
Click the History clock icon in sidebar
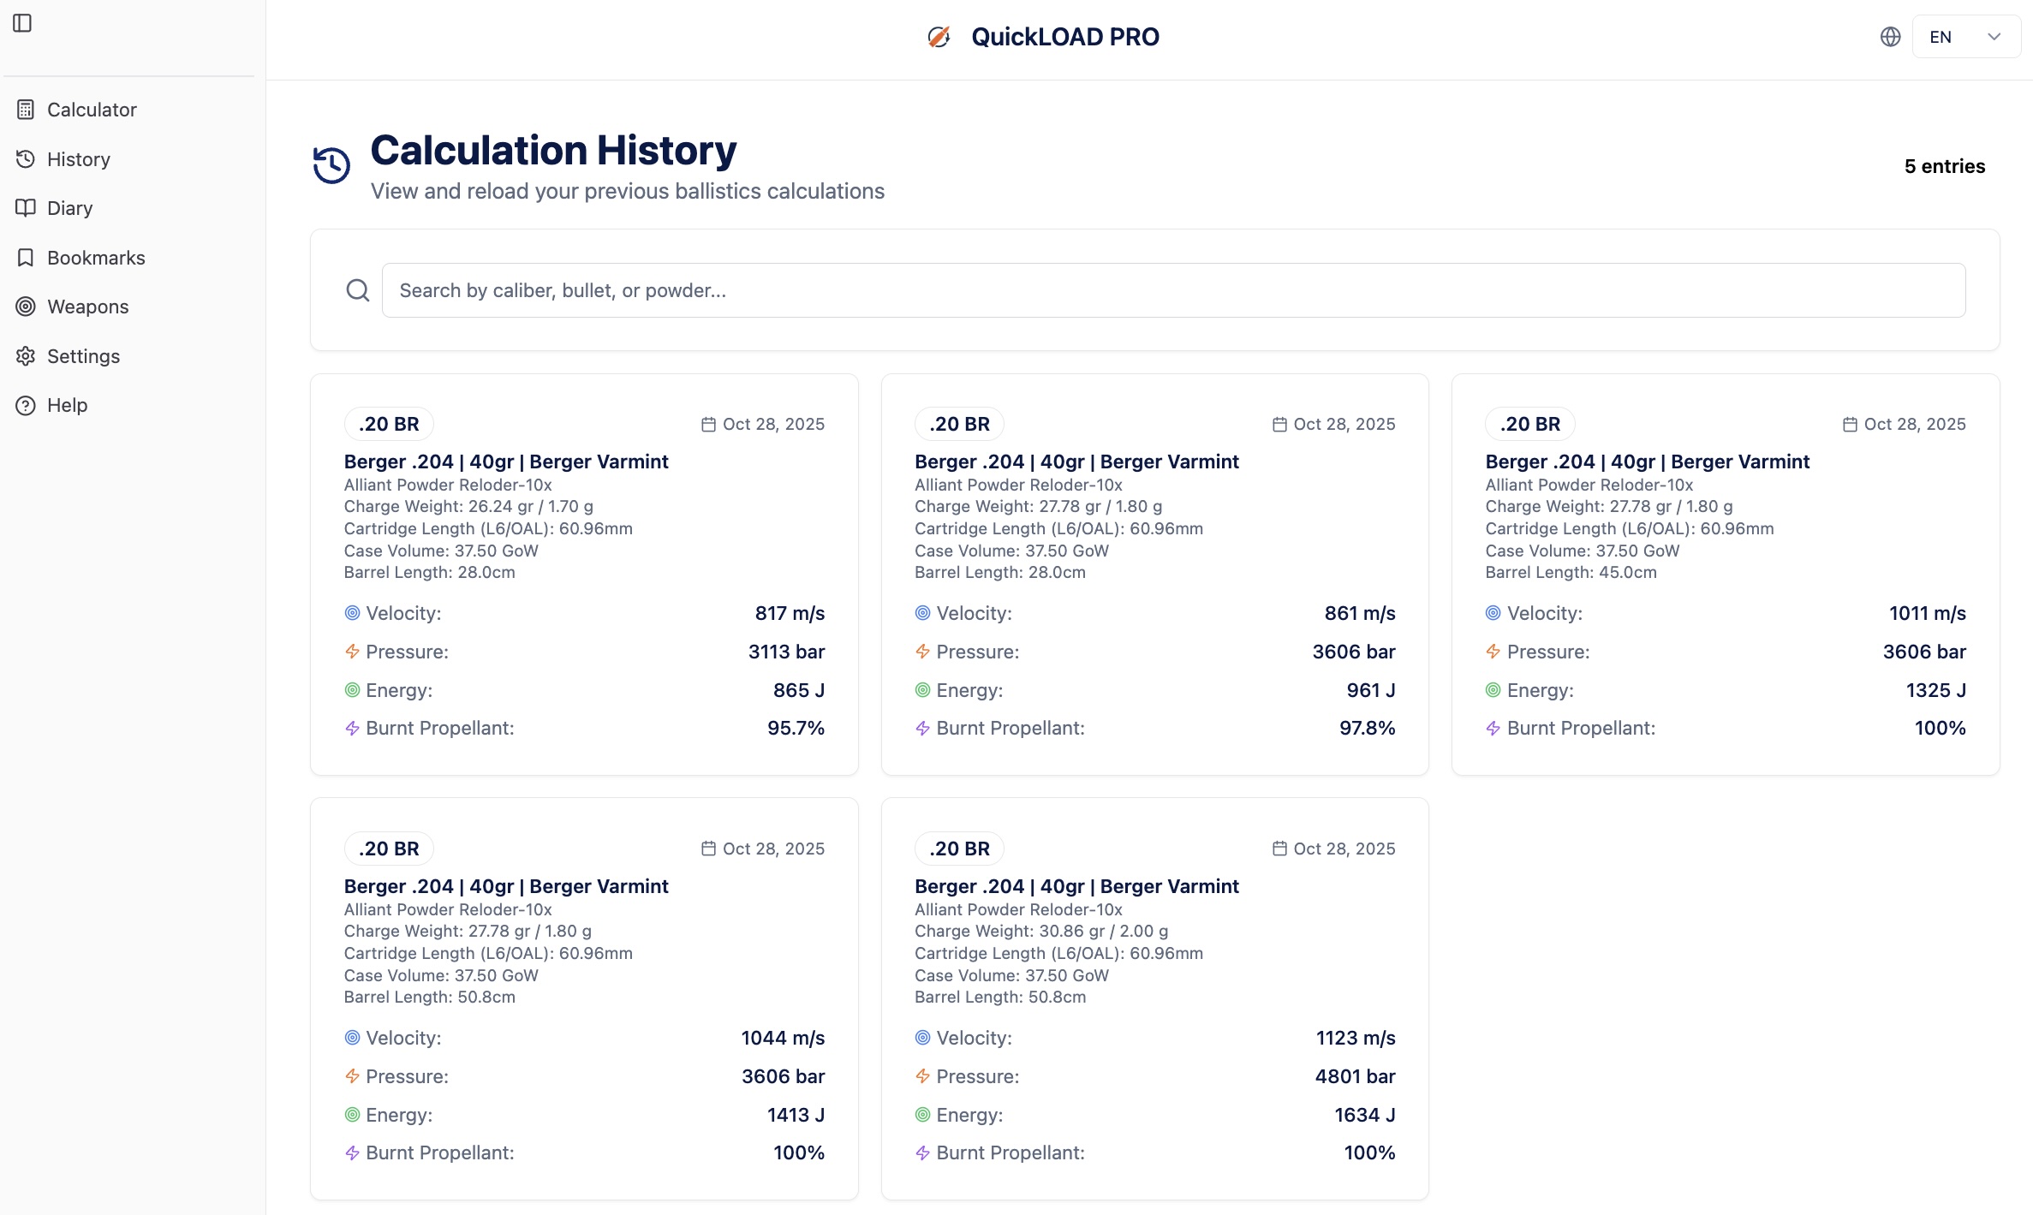click(x=26, y=159)
